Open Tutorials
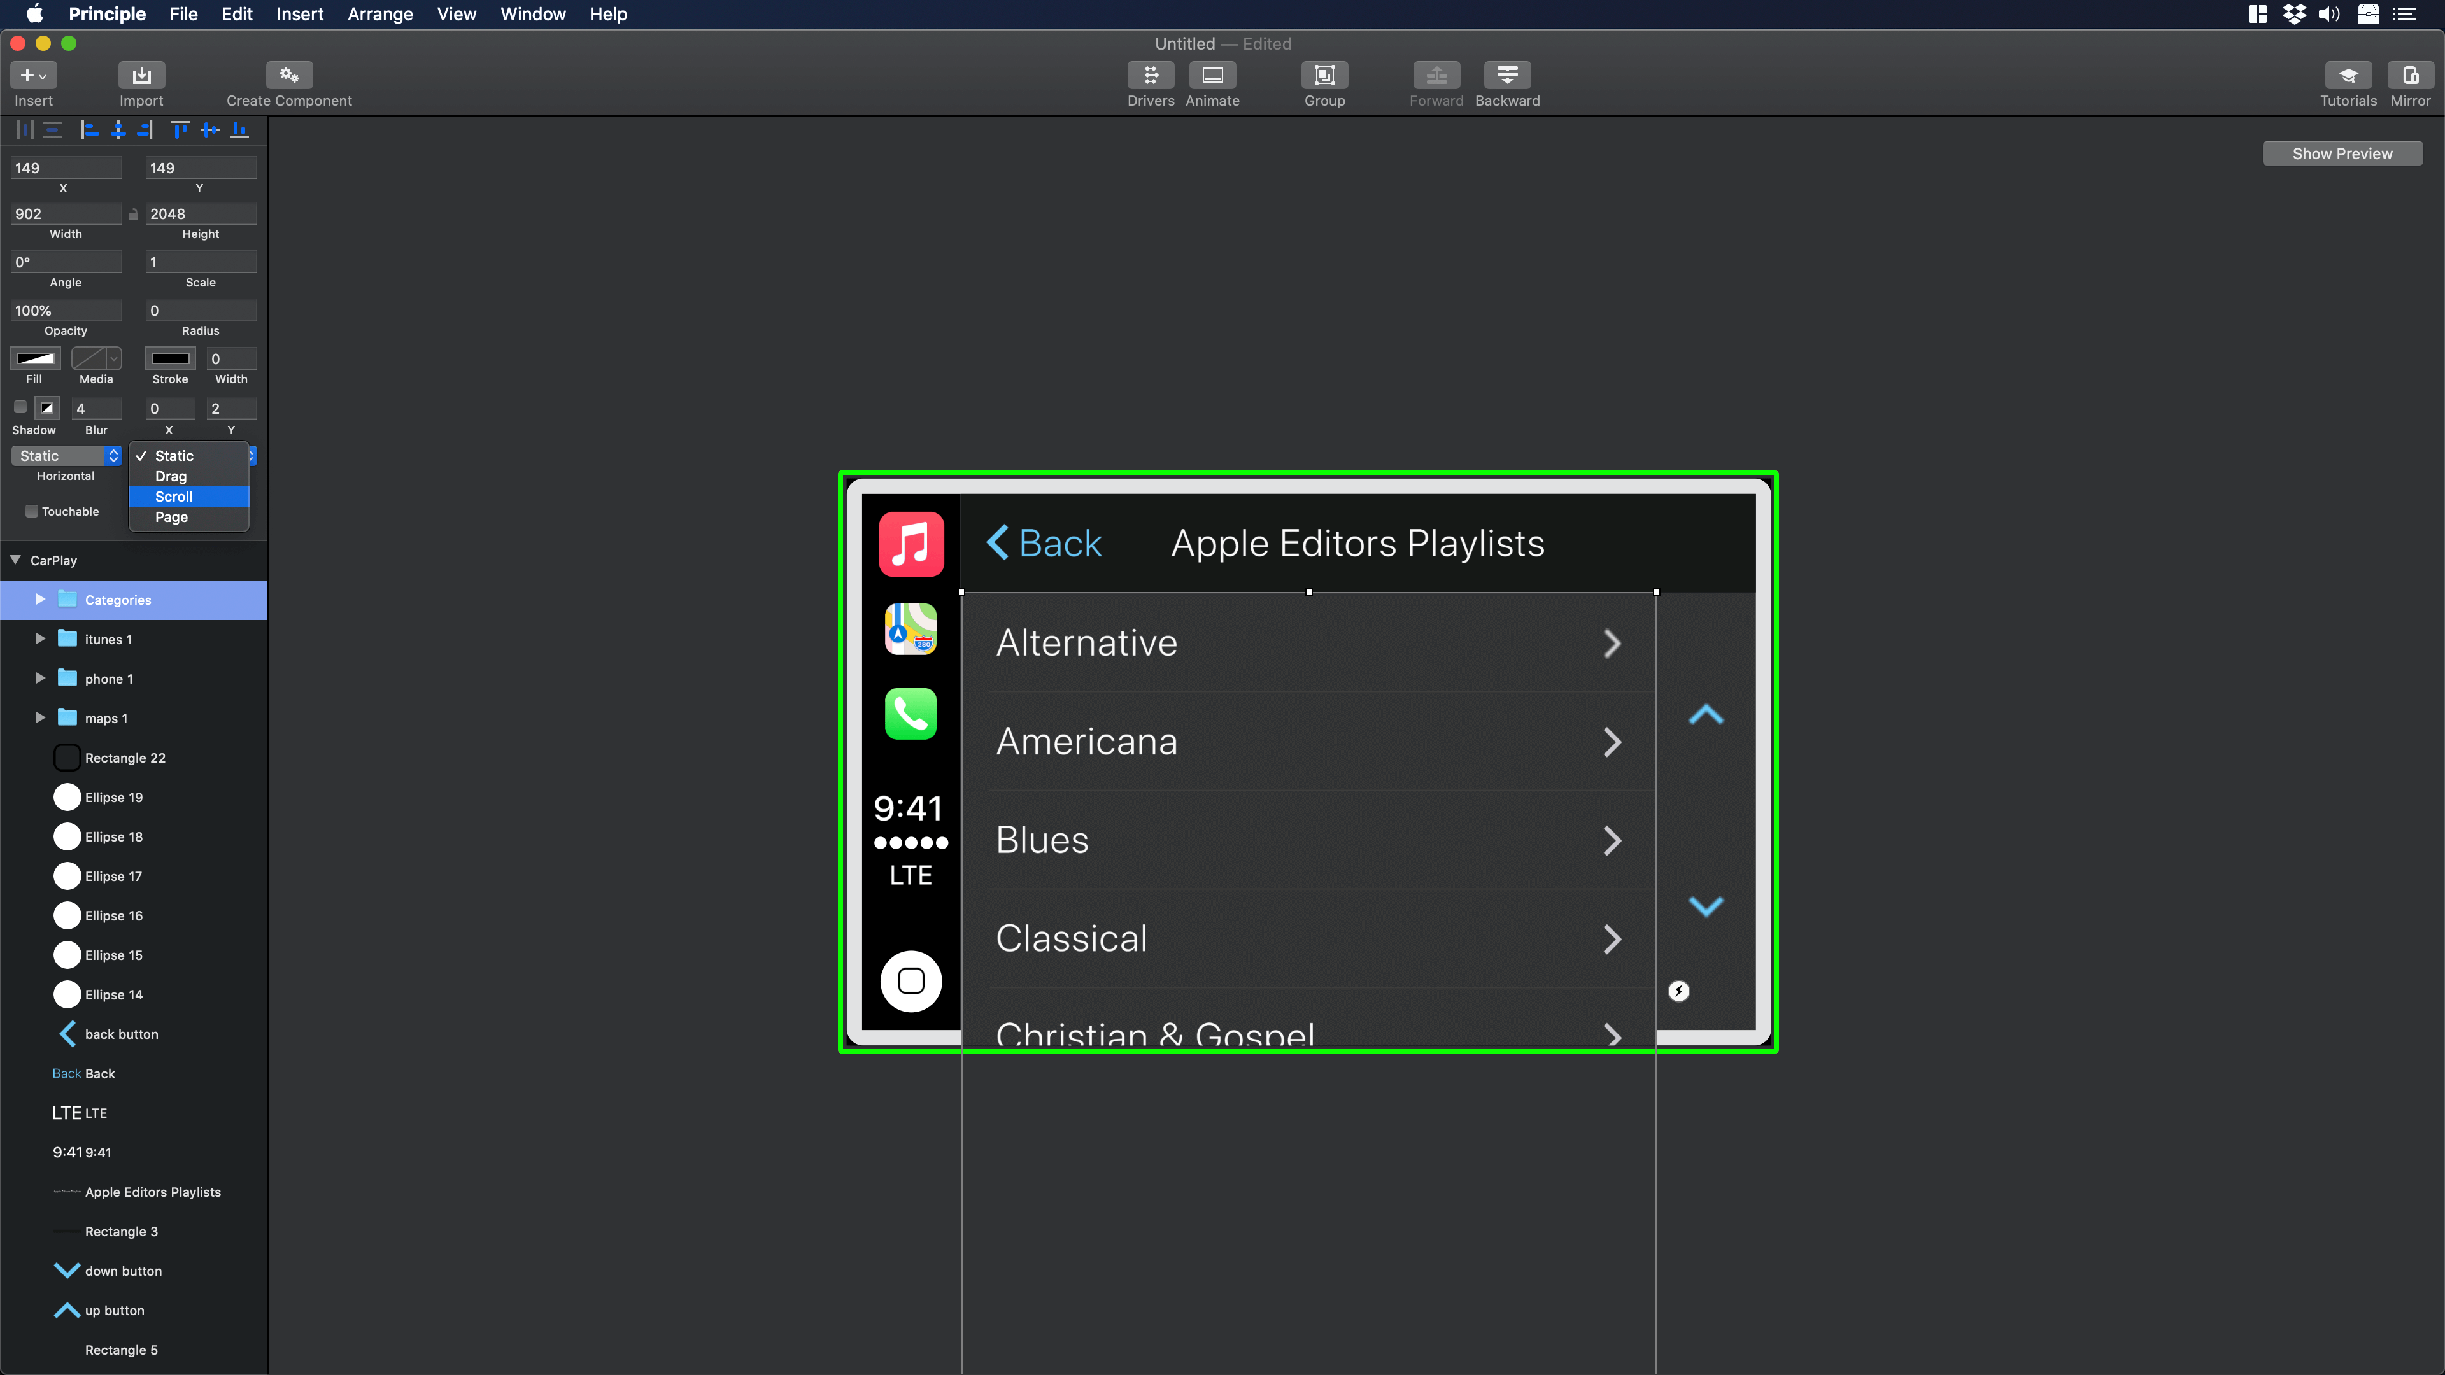2445x1375 pixels. 2347,83
